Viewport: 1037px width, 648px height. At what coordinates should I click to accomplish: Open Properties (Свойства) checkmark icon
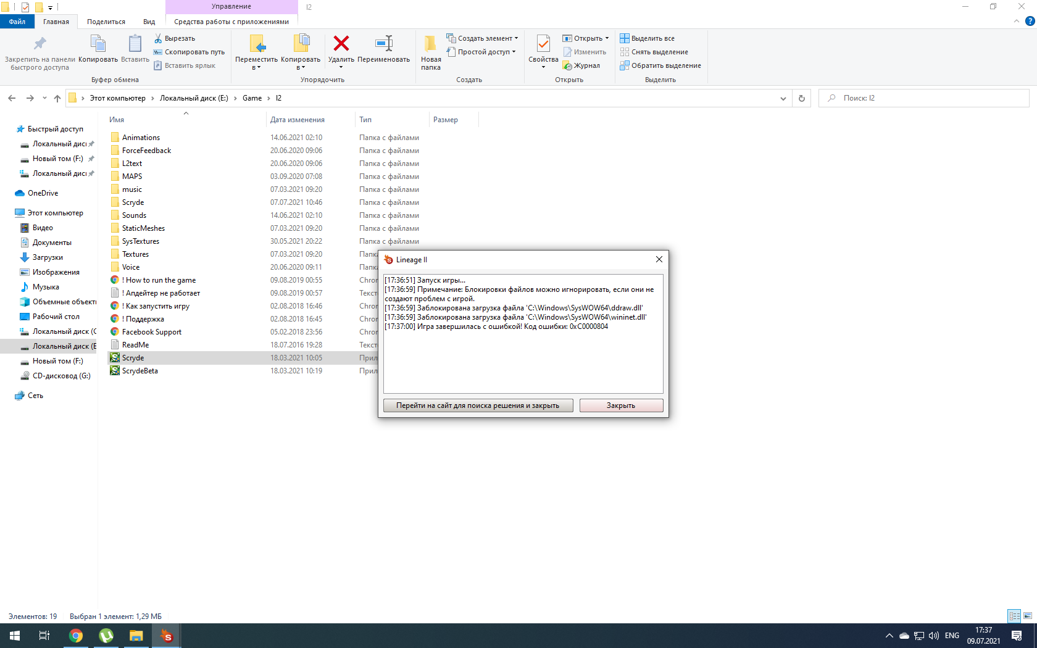(543, 44)
